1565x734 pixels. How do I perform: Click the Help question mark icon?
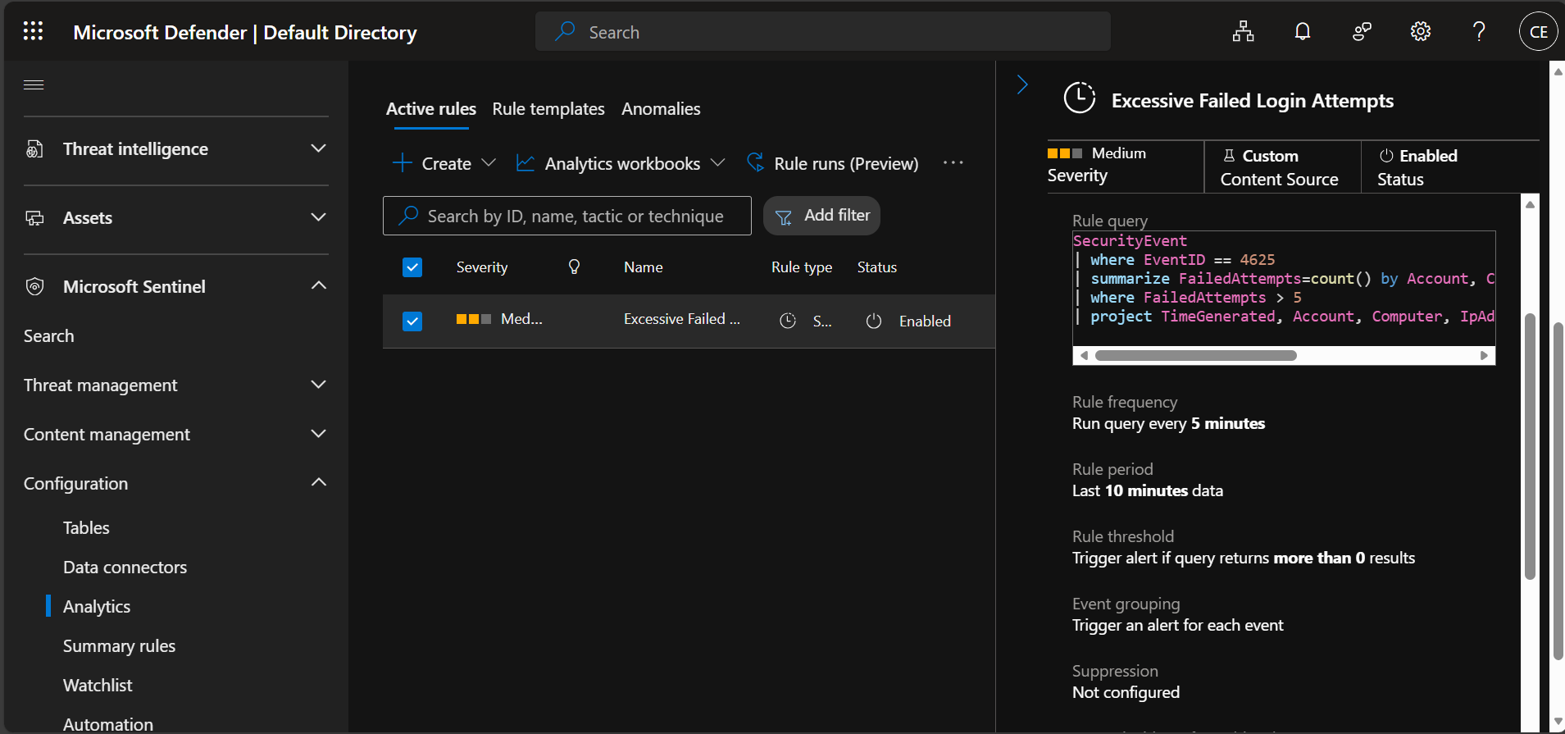click(x=1479, y=31)
